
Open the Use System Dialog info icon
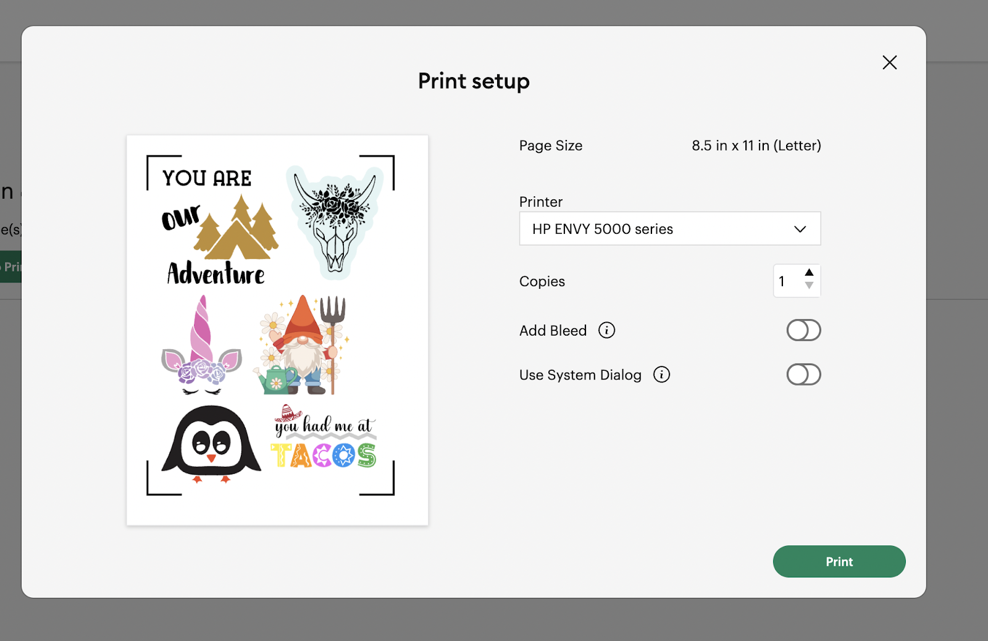[661, 375]
